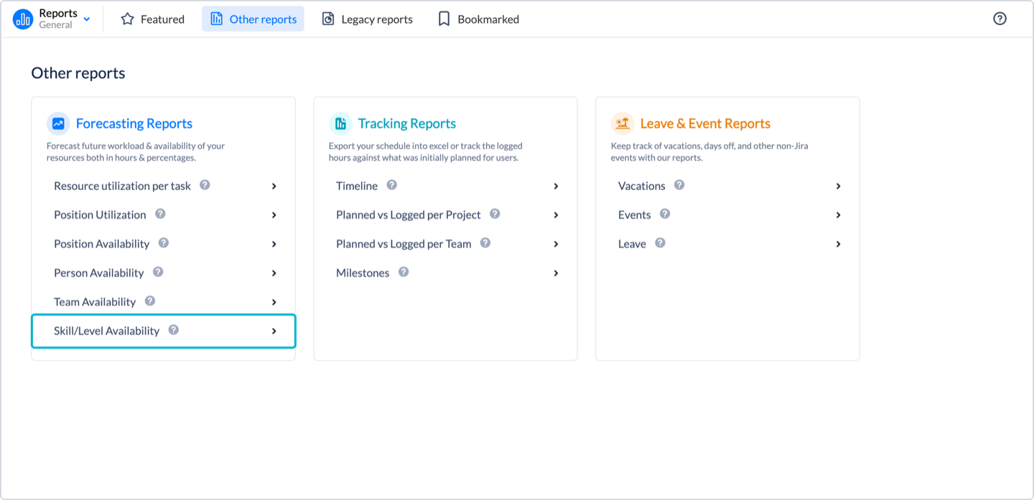1034x500 pixels.
Task: Click the chevron arrow next to Events
Action: (x=838, y=215)
